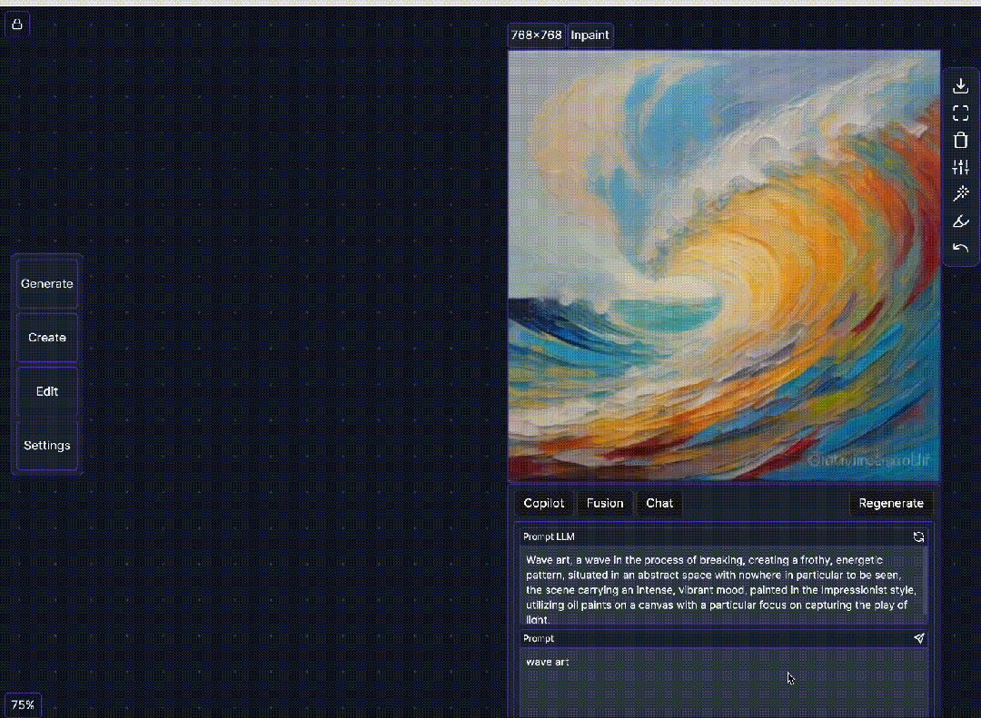Select the magic wand enhance icon
Image resolution: width=981 pixels, height=718 pixels.
click(960, 194)
